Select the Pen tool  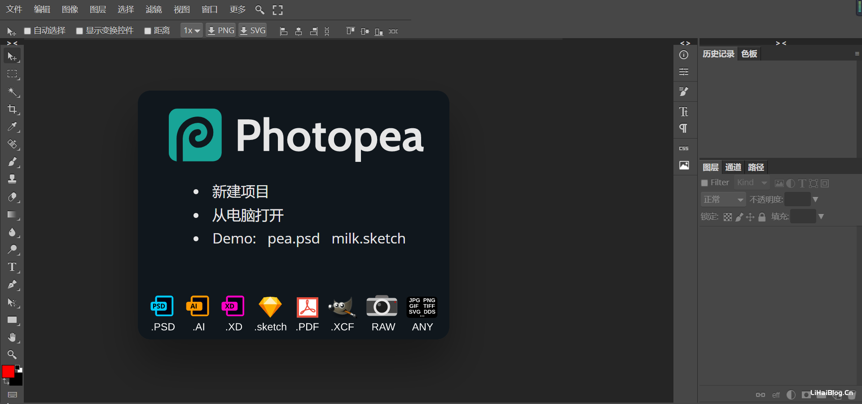(x=12, y=285)
